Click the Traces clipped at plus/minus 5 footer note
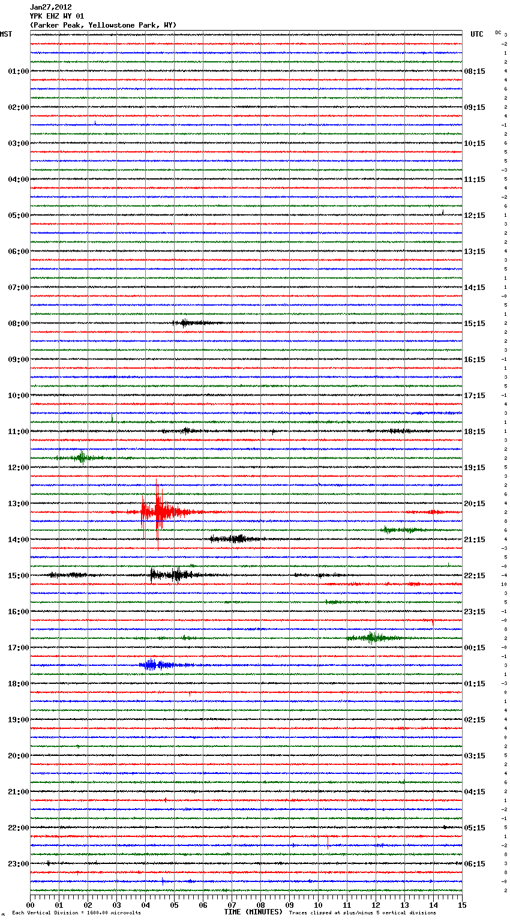 [362, 913]
